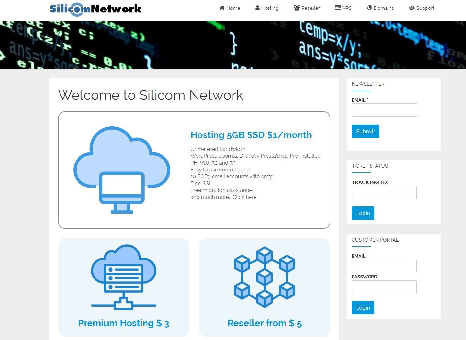Click the cloud with monitor illustration
Image resolution: width=466 pixels, height=340 pixels.
tap(122, 170)
